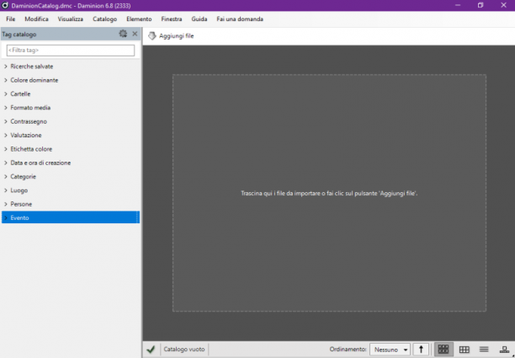The image size is (515, 358).
Task: Expand the Cartelle chevron
Action: [x=6, y=94]
